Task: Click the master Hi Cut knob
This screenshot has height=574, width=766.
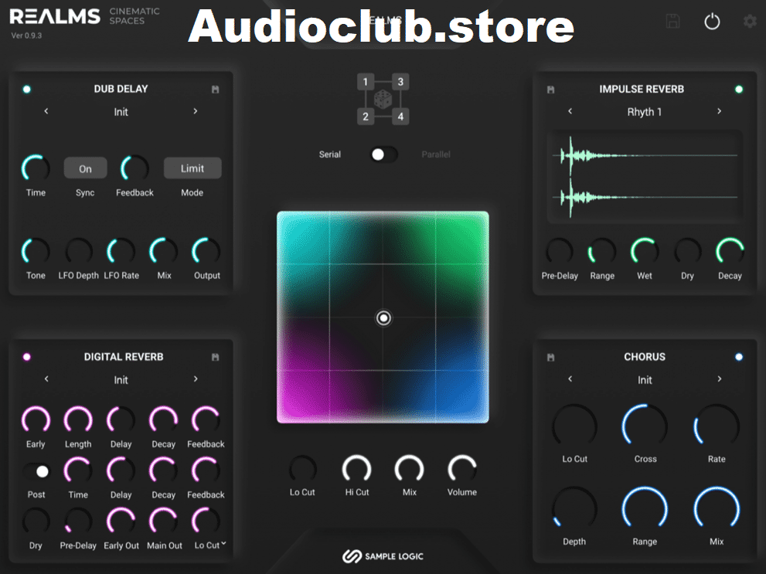Action: [x=356, y=470]
